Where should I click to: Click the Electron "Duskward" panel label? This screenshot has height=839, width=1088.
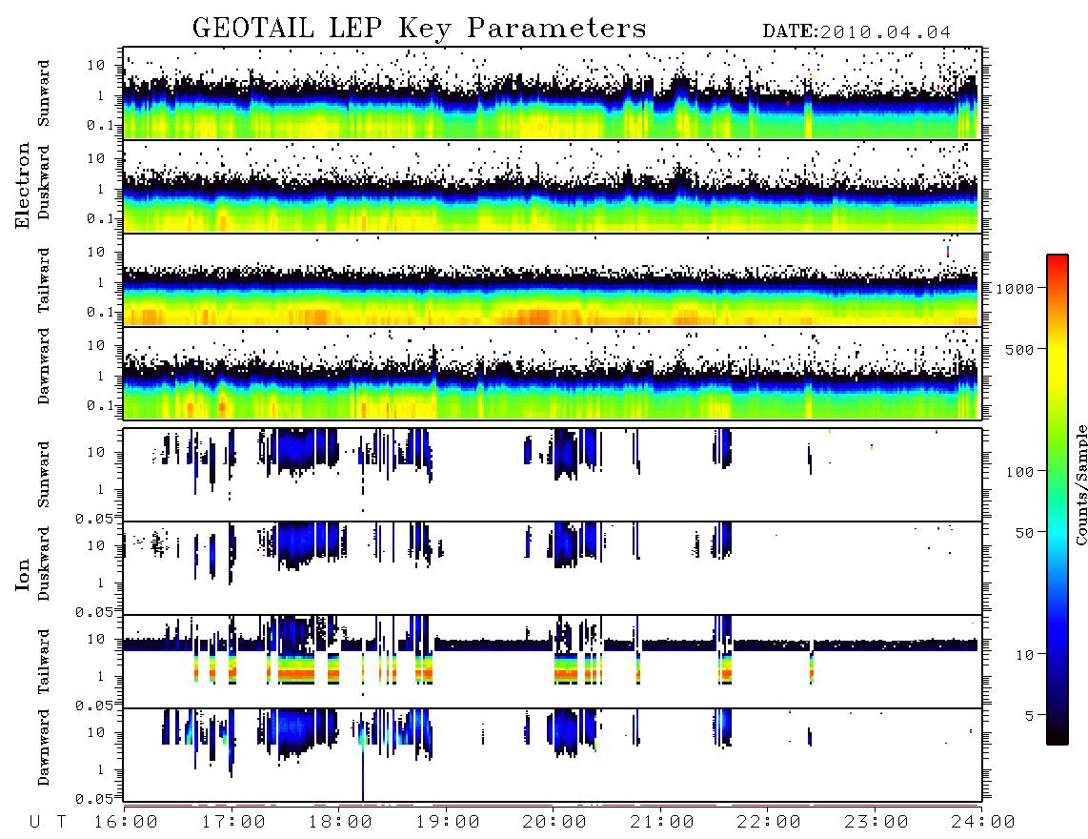[x=44, y=183]
